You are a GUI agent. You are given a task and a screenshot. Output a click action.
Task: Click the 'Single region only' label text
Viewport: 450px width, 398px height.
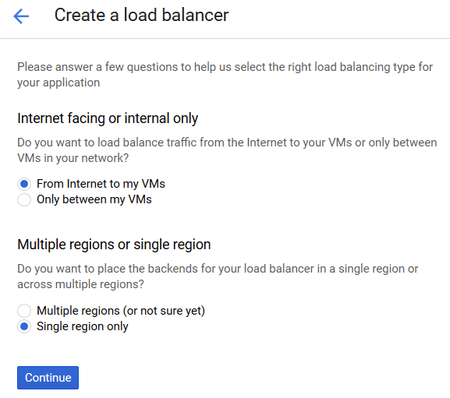pos(83,326)
